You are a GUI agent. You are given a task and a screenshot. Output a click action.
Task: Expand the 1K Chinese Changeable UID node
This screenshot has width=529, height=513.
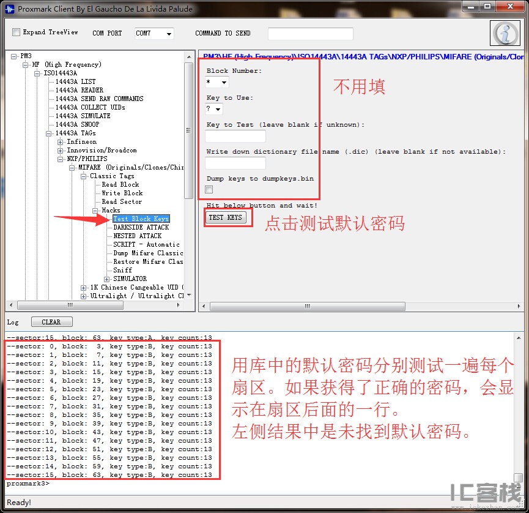click(83, 288)
